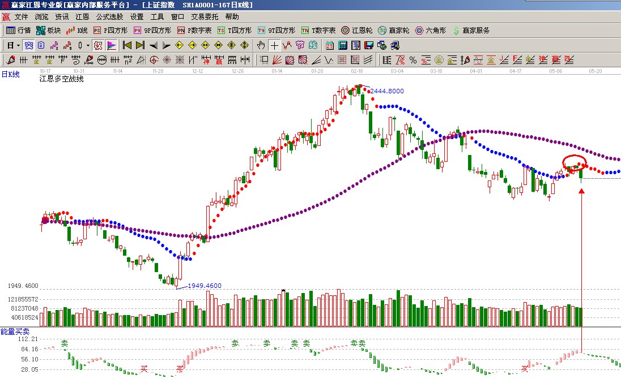Screen dimensions: 621x379
Task: Open the candlestick style dropdown arrow
Action: [x=88, y=45]
